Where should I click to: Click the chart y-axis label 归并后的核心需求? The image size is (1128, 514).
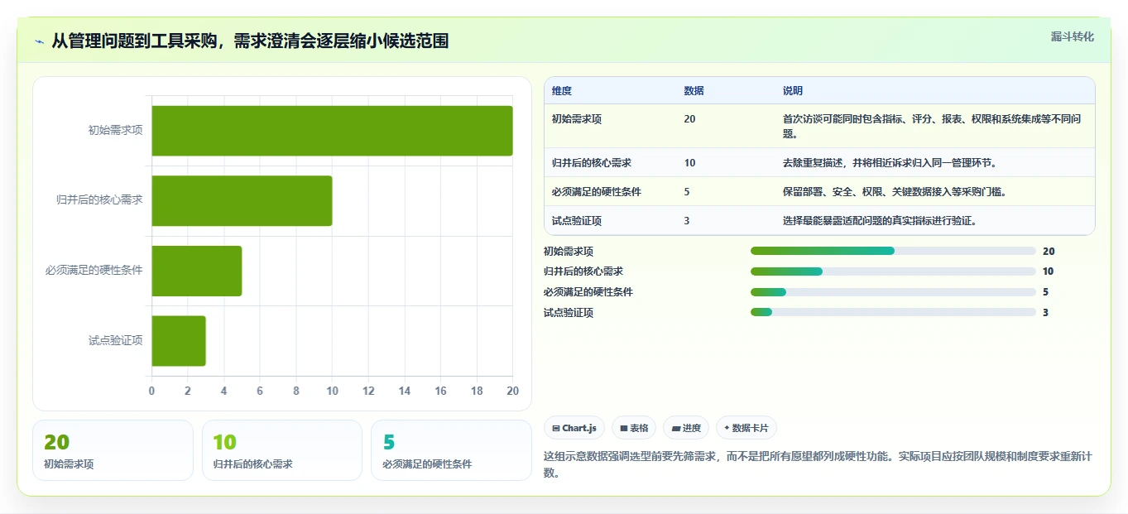tap(99, 200)
